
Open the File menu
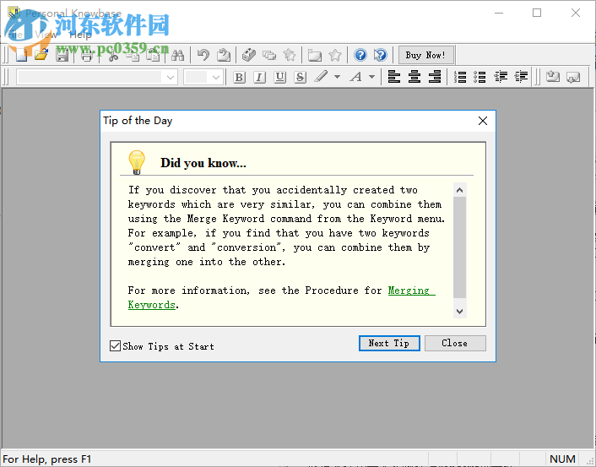[x=15, y=35]
